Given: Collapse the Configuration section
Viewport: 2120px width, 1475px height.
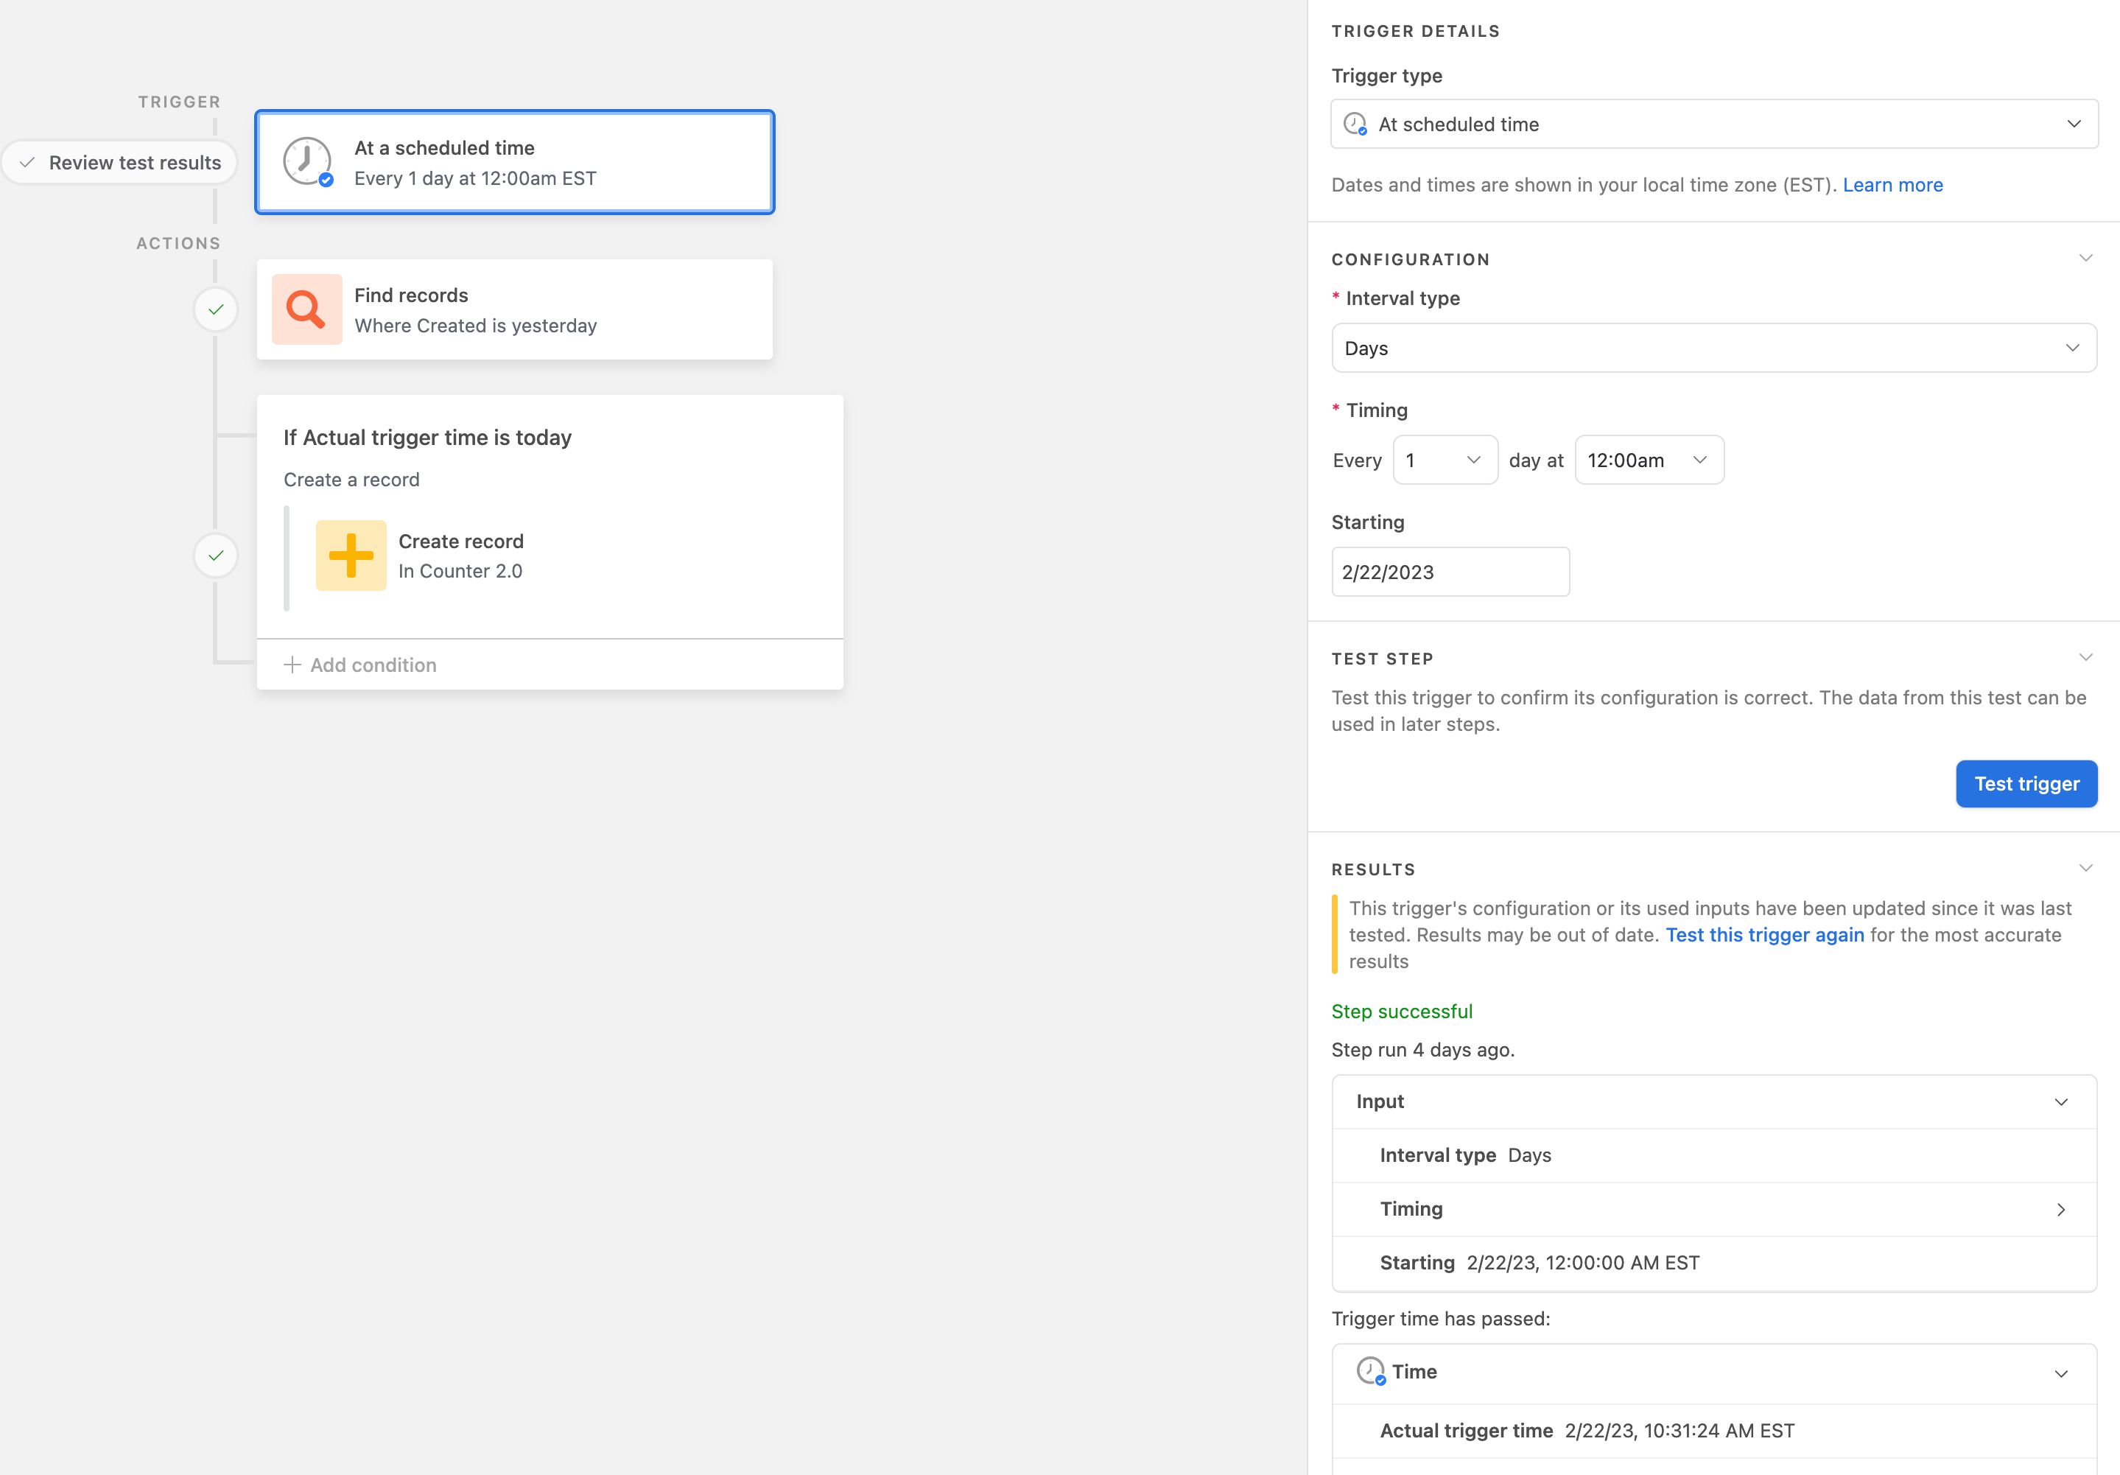Looking at the screenshot, I should [2085, 259].
